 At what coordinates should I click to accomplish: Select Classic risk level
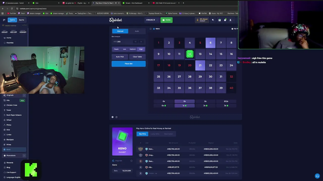click(x=116, y=49)
